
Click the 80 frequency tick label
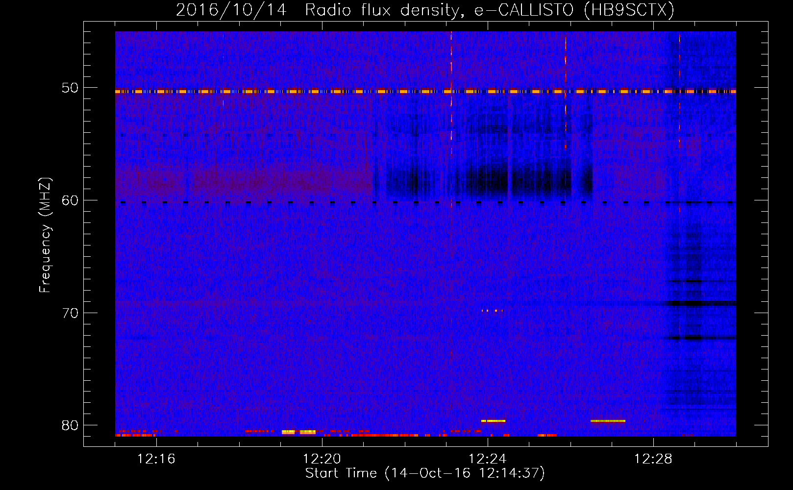click(70, 425)
